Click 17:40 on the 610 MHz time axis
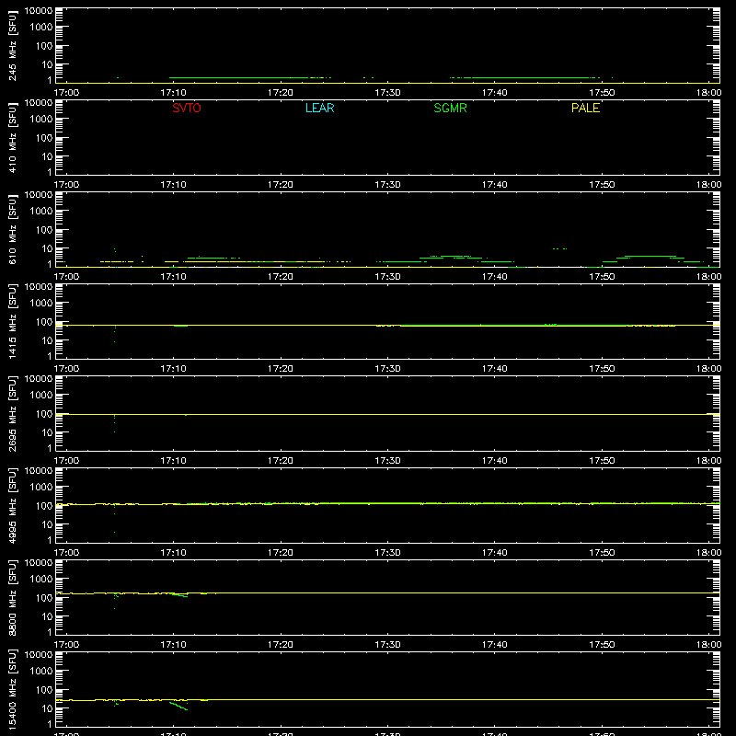This screenshot has width=736, height=736. [494, 277]
